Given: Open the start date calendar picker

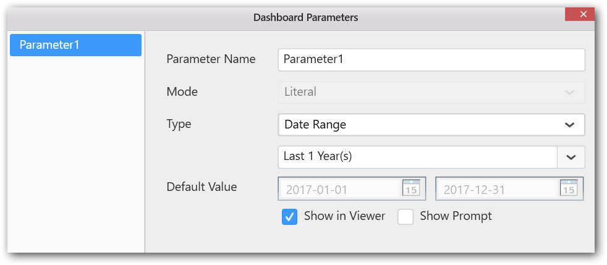Looking at the screenshot, I should (411, 188).
